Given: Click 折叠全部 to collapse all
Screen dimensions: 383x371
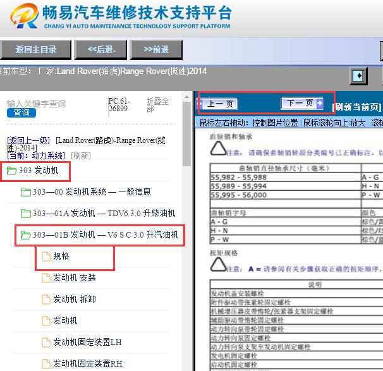Looking at the screenshot, I should tap(157, 104).
